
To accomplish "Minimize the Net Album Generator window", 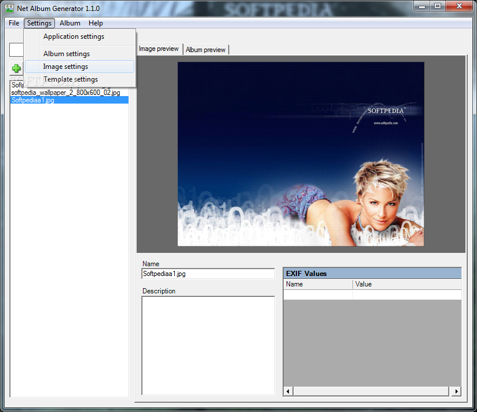I will pos(422,6).
